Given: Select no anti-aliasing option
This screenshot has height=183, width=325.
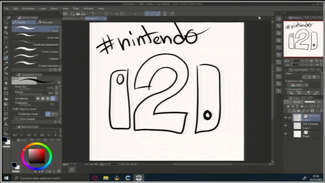Looking at the screenshot, I should [x=38, y=98].
